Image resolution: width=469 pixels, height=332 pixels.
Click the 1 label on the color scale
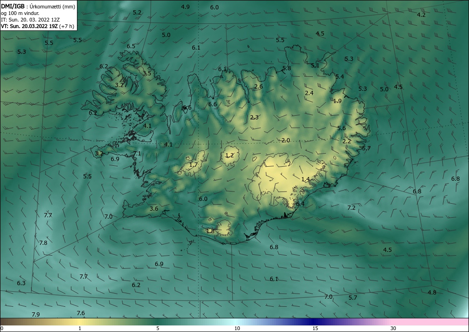80,328
